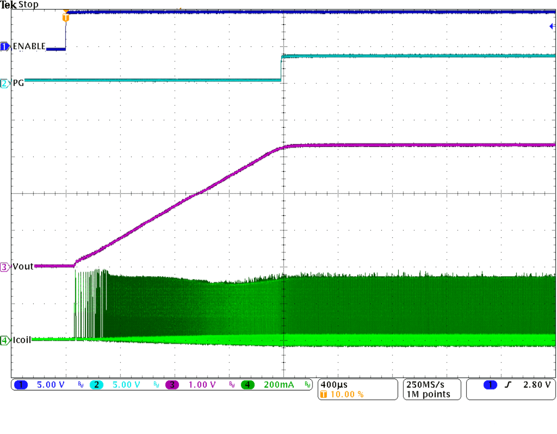Toggle the cyan channel 2 badge in readout bar
557x434 pixels.
[96, 385]
